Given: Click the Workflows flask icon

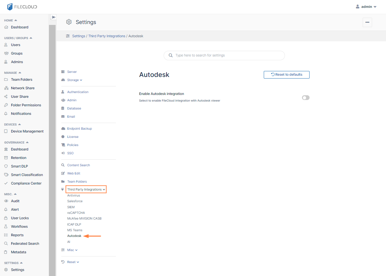Looking at the screenshot, I should tap(6, 226).
